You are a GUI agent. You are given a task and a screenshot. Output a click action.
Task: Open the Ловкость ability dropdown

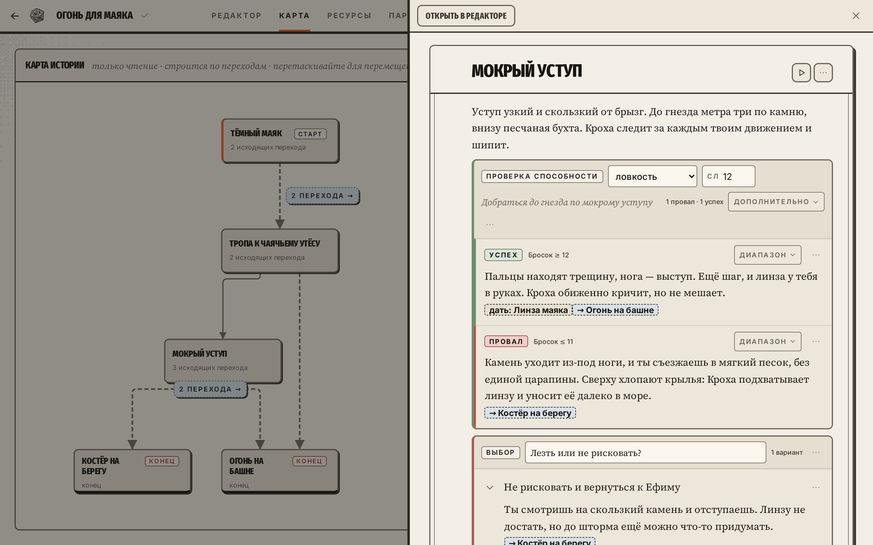pos(652,176)
